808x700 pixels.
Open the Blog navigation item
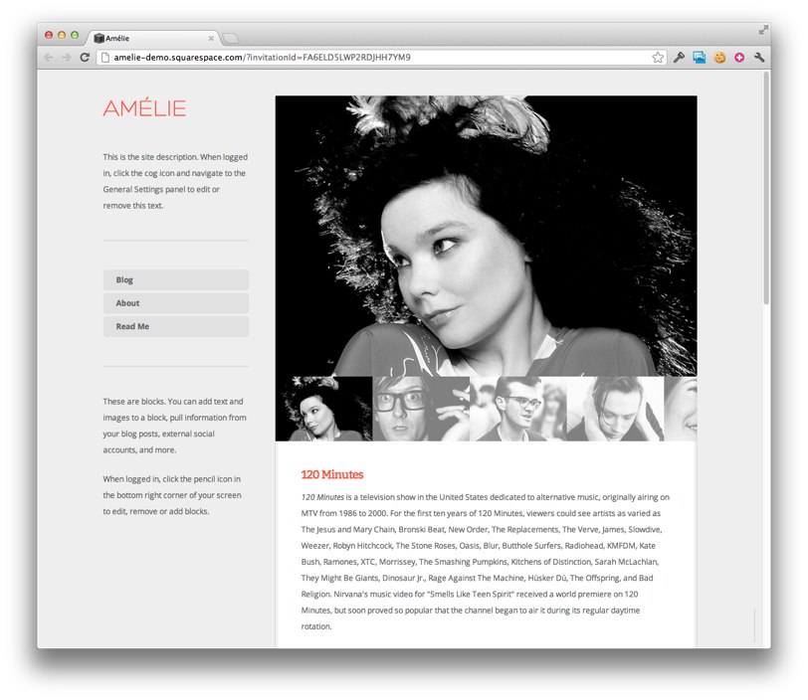coord(176,279)
